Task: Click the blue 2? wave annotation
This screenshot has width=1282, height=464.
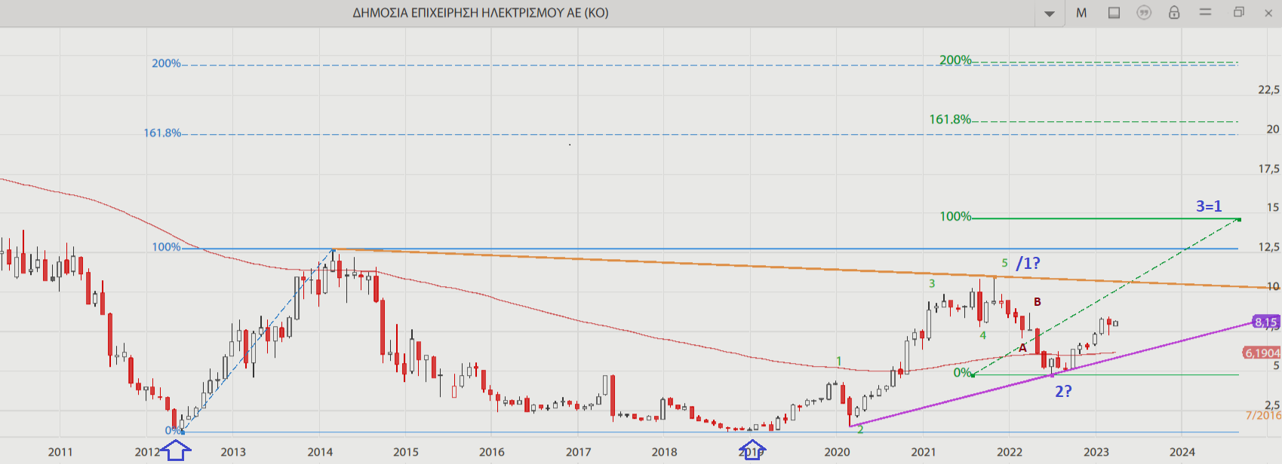Action: pos(1063,391)
